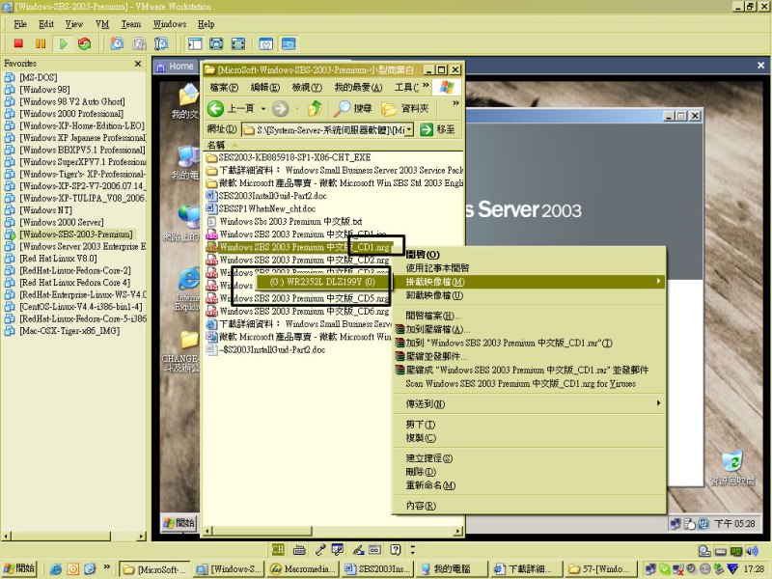Open the VMware Windows menu
This screenshot has height=579, width=772.
[x=170, y=24]
